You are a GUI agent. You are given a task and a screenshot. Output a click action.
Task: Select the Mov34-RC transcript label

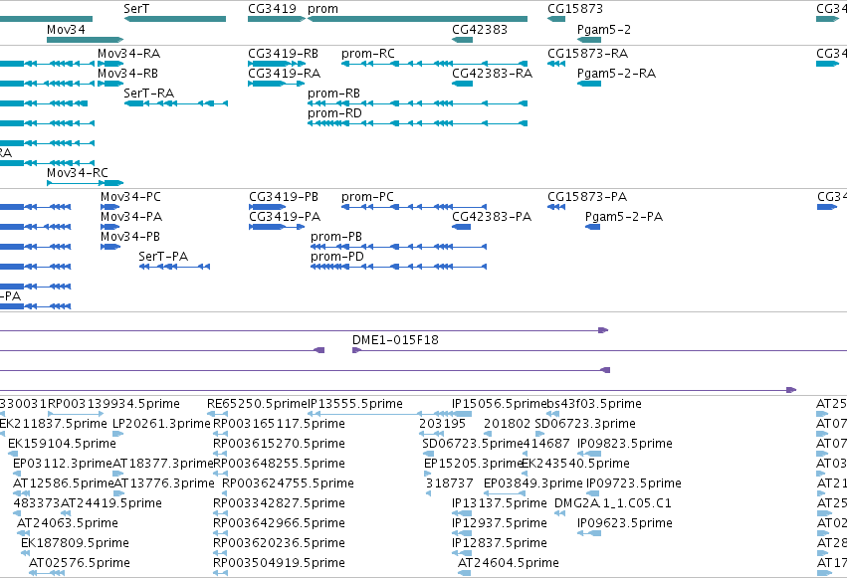[78, 173]
